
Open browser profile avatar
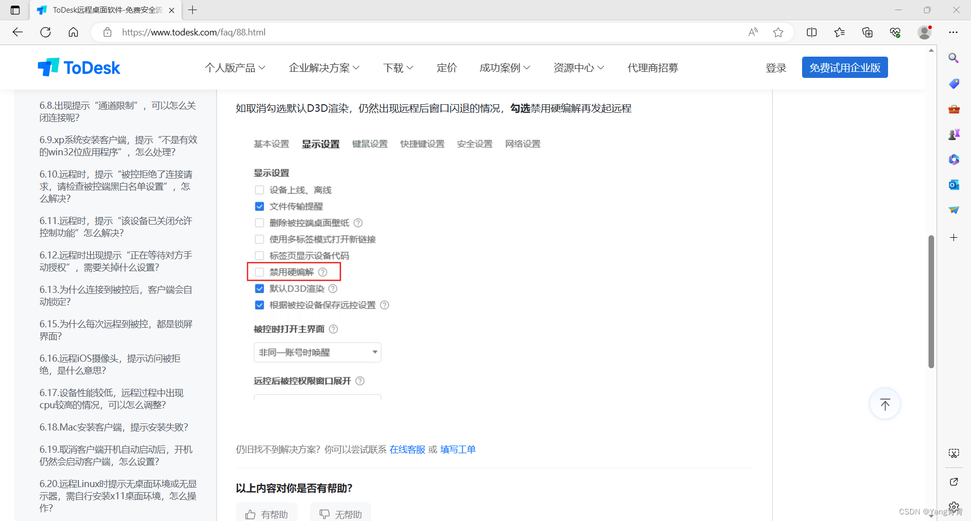(x=924, y=32)
